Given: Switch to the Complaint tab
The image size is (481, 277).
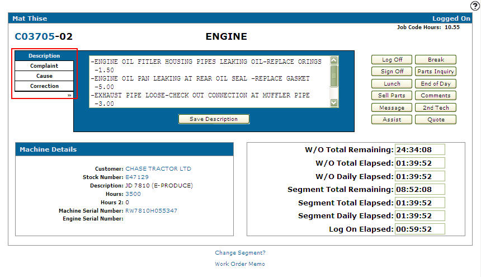Looking at the screenshot, I should 44,66.
